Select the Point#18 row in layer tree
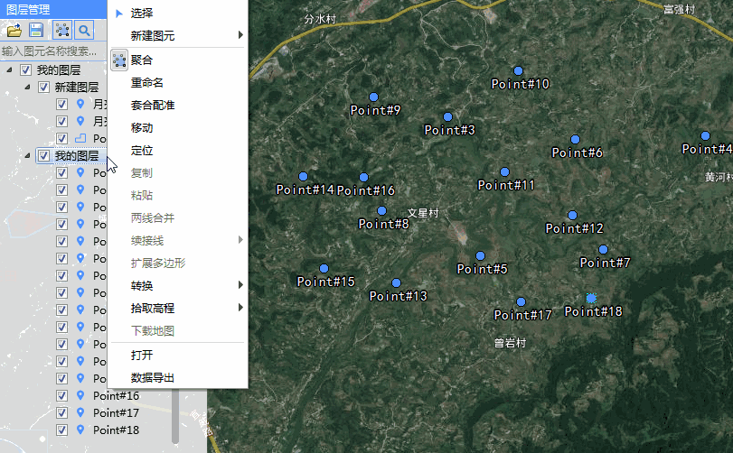 (116, 430)
